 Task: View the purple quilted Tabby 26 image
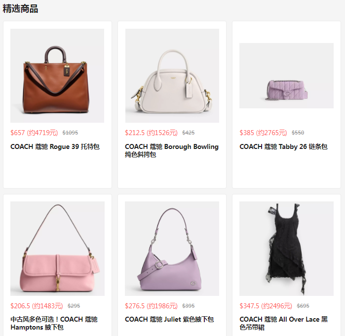[286, 75]
